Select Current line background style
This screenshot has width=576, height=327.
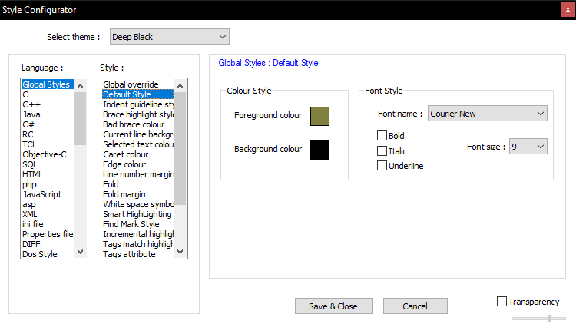tap(137, 134)
